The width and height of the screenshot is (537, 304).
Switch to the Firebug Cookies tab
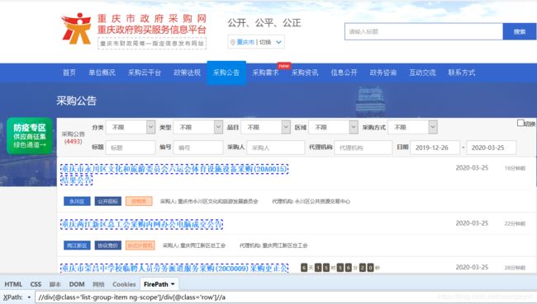pos(124,284)
